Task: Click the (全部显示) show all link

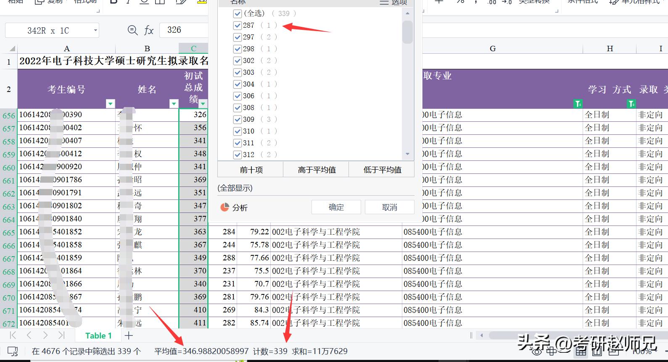Action: pos(235,188)
